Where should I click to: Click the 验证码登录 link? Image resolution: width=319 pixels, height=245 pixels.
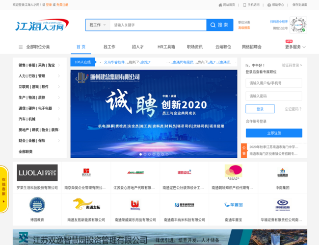pyautogui.click(x=292, y=65)
